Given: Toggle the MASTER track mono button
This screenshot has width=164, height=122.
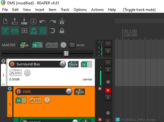Looking at the screenshot, I should 72,45.
